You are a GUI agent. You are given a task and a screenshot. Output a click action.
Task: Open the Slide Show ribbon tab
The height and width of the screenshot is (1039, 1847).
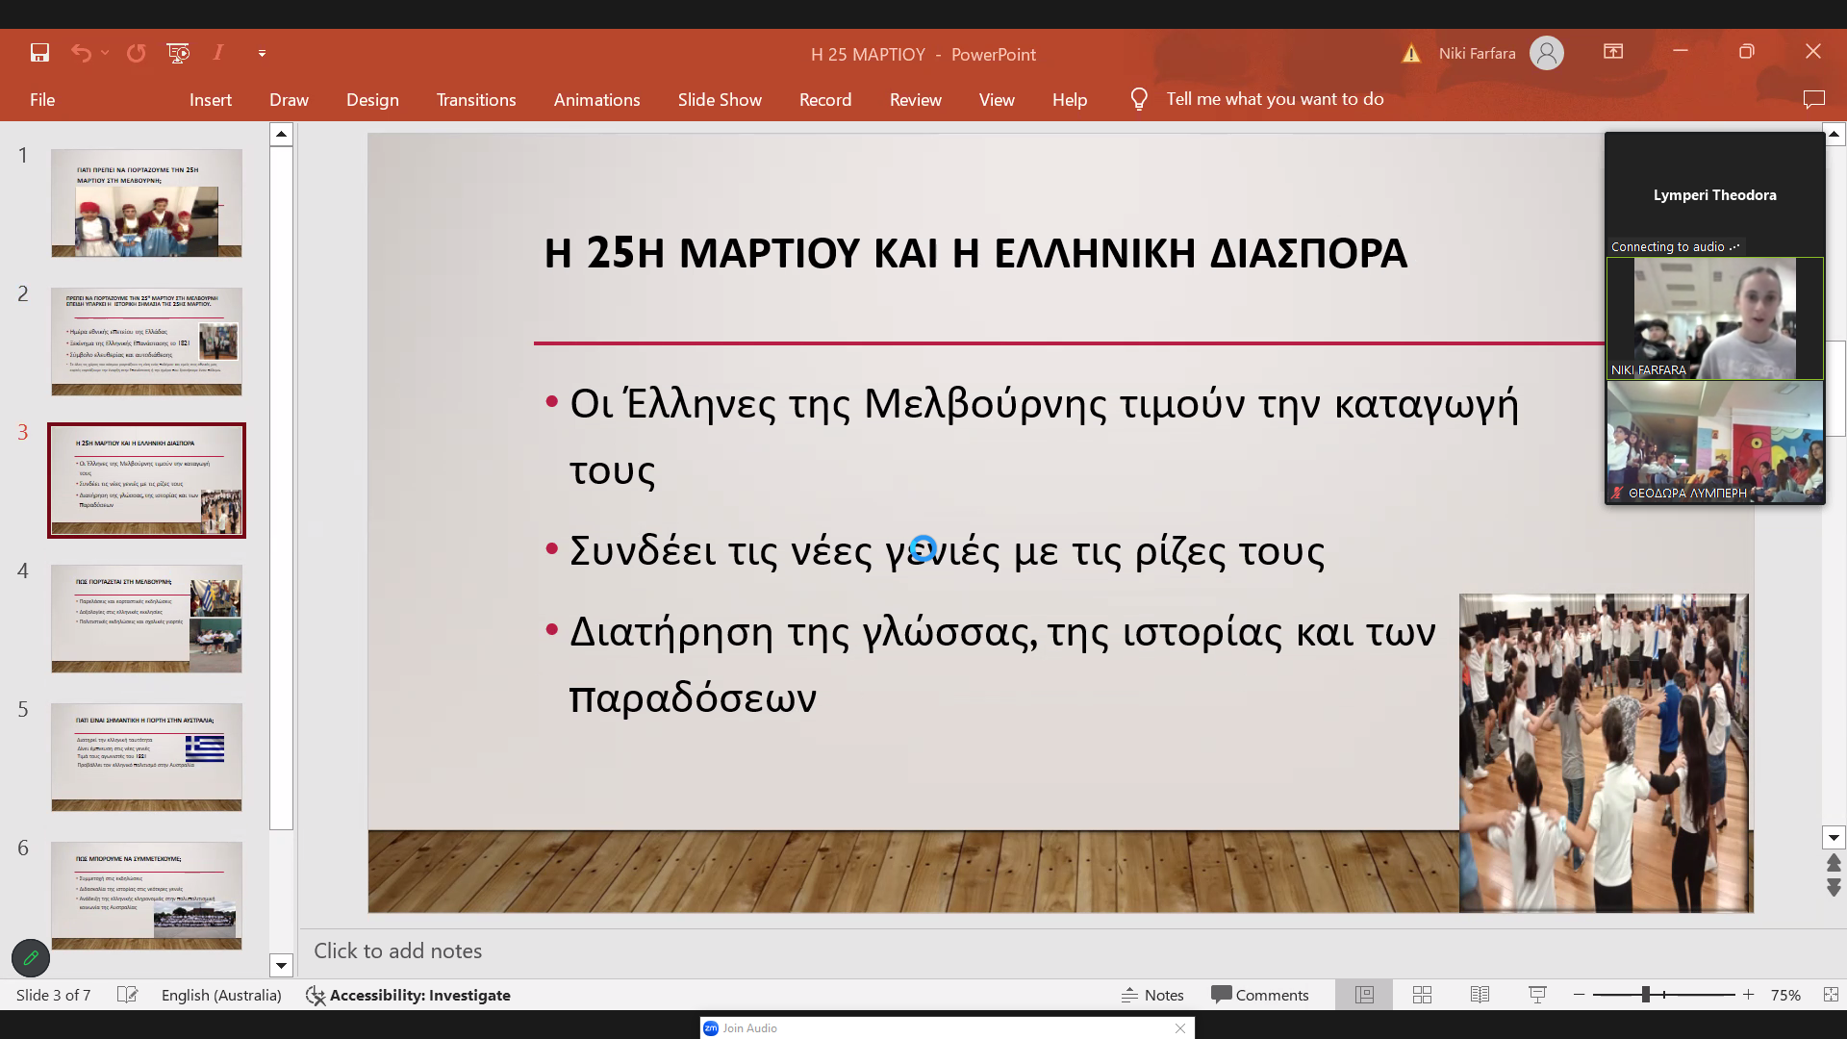[719, 99]
